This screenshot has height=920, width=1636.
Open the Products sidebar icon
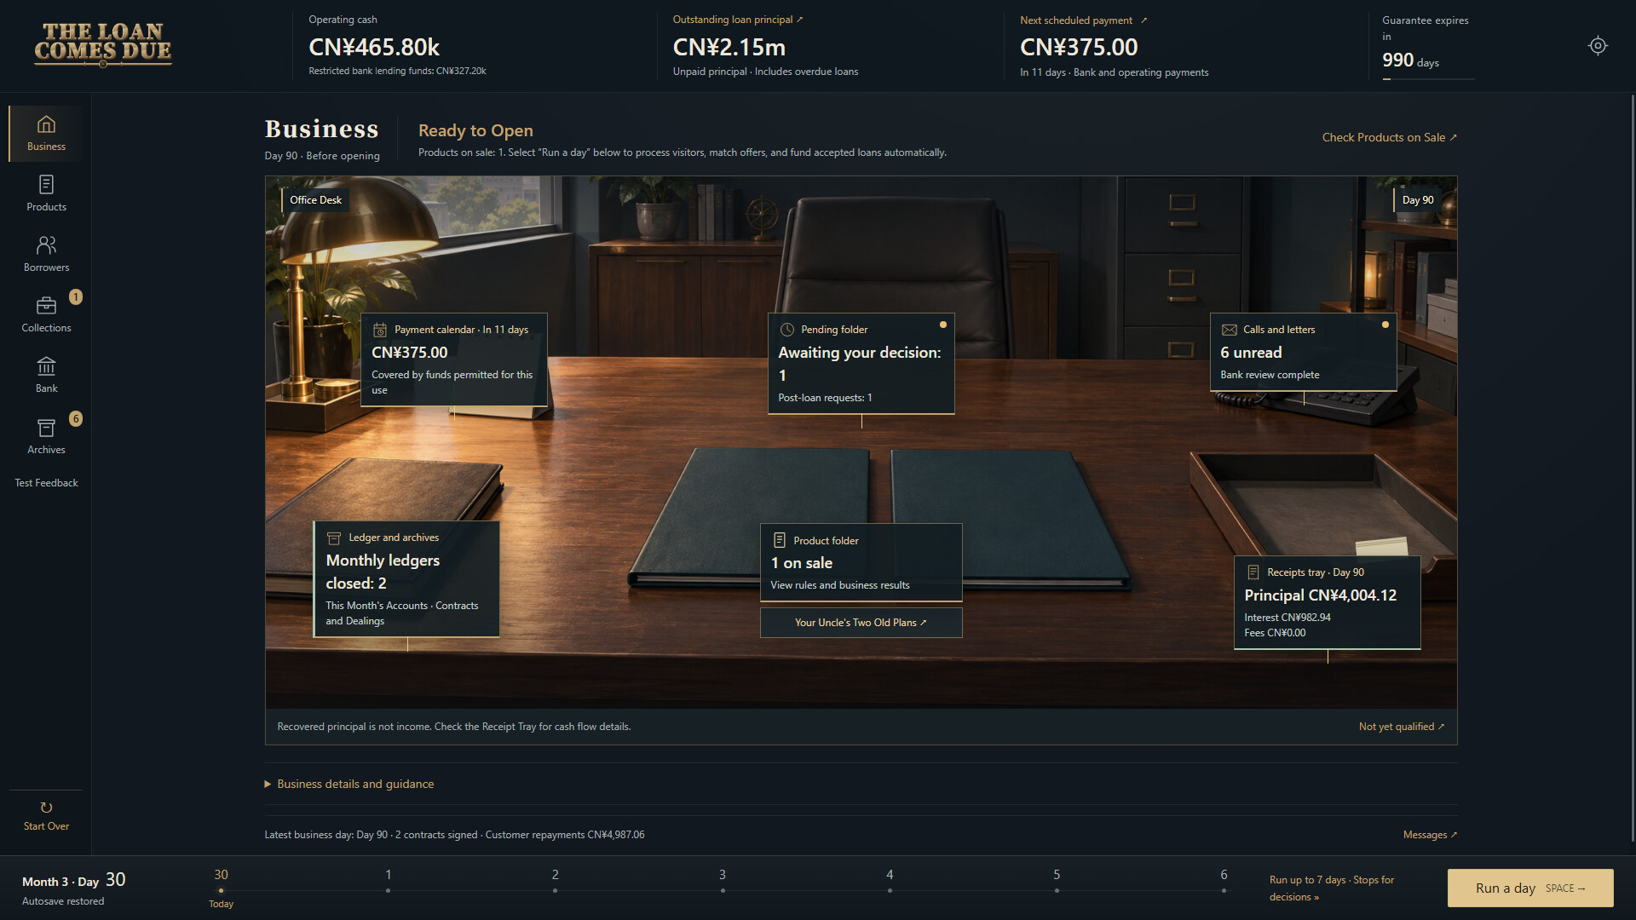(x=46, y=185)
